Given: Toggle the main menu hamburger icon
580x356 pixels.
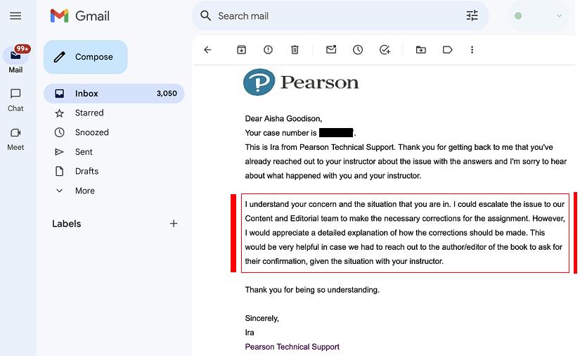Looking at the screenshot, I should 15,15.
